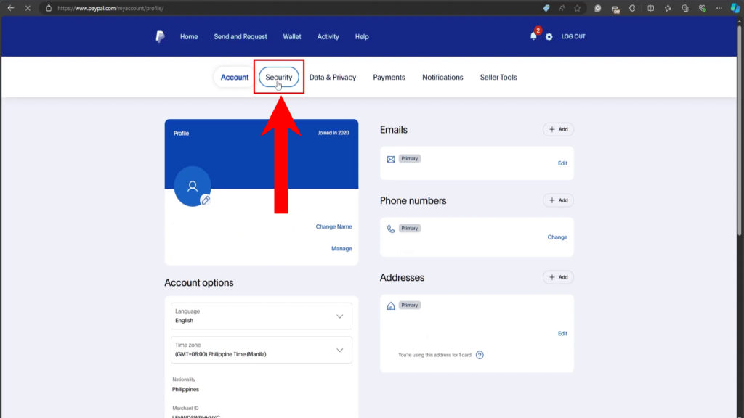
Task: Click 'You're using this address for 1 card'
Action: 434,355
